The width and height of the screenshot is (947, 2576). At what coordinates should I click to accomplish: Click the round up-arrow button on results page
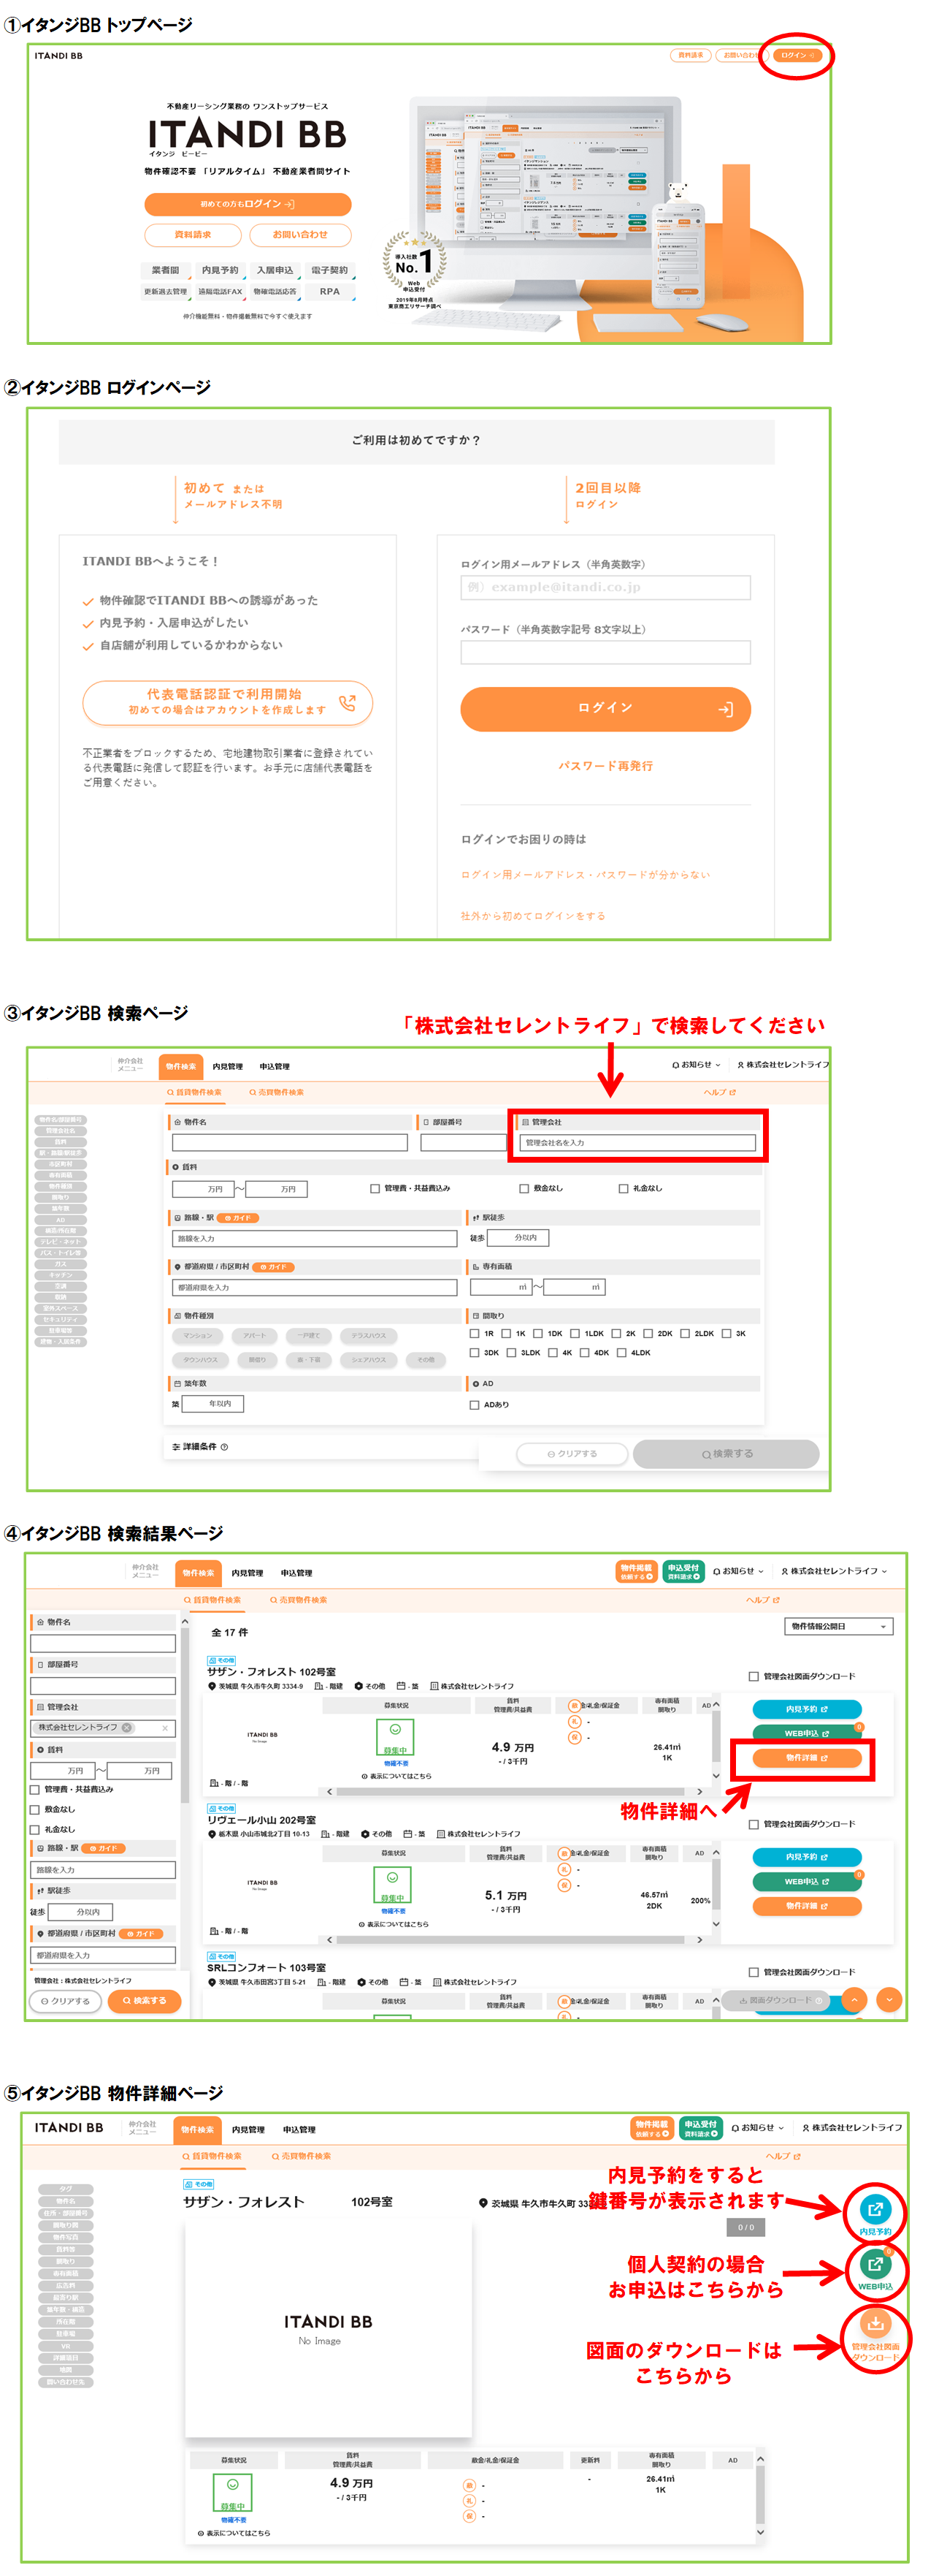(855, 1999)
